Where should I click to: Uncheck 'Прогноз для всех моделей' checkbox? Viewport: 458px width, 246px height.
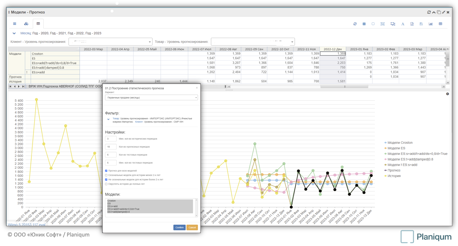[x=106, y=171]
